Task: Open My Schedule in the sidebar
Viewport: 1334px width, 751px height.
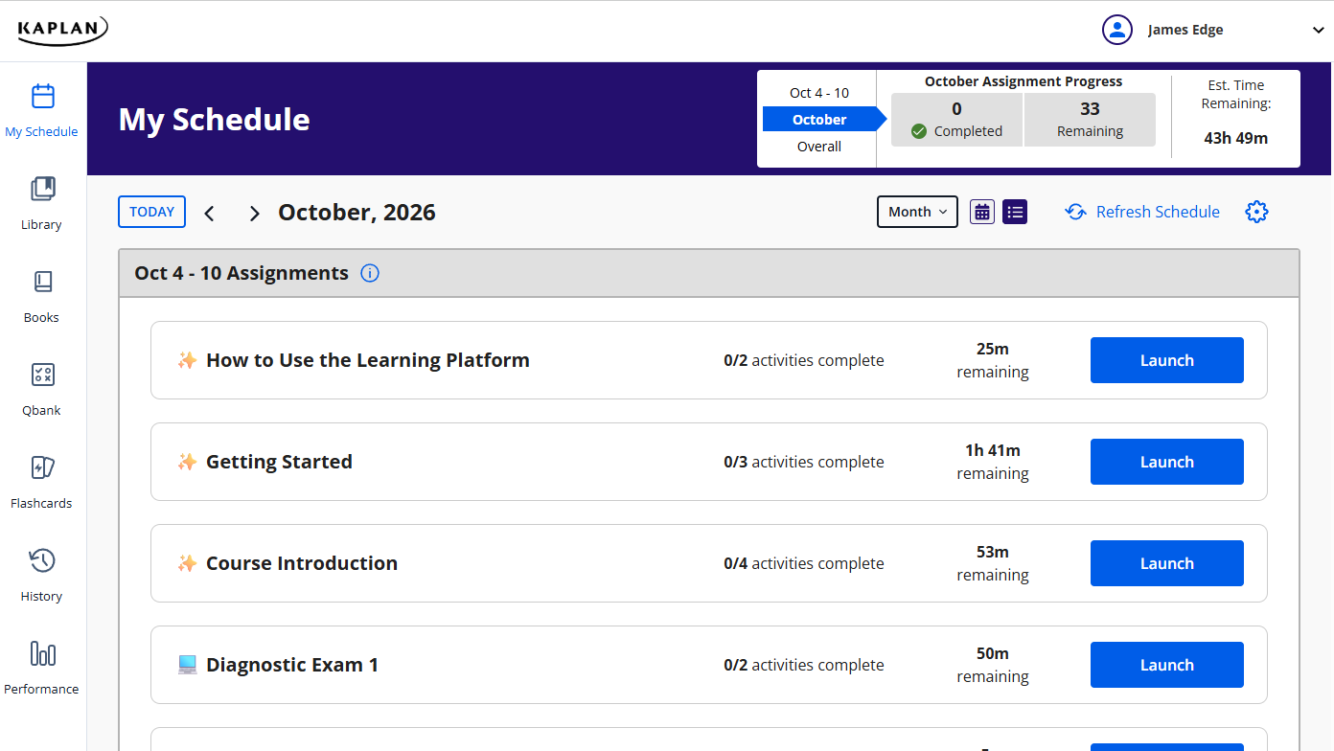Action: 42,110
